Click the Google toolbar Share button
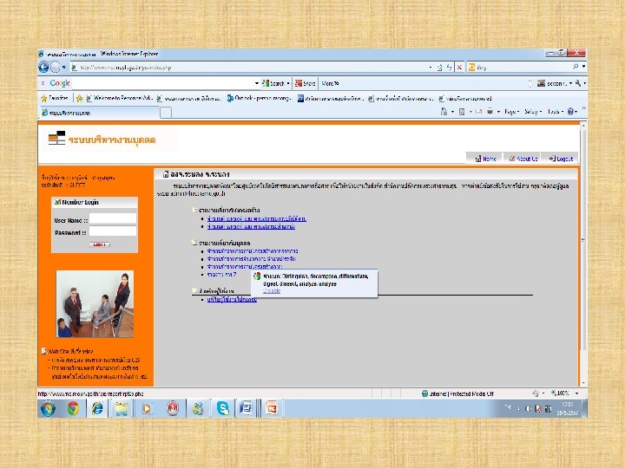 305,83
